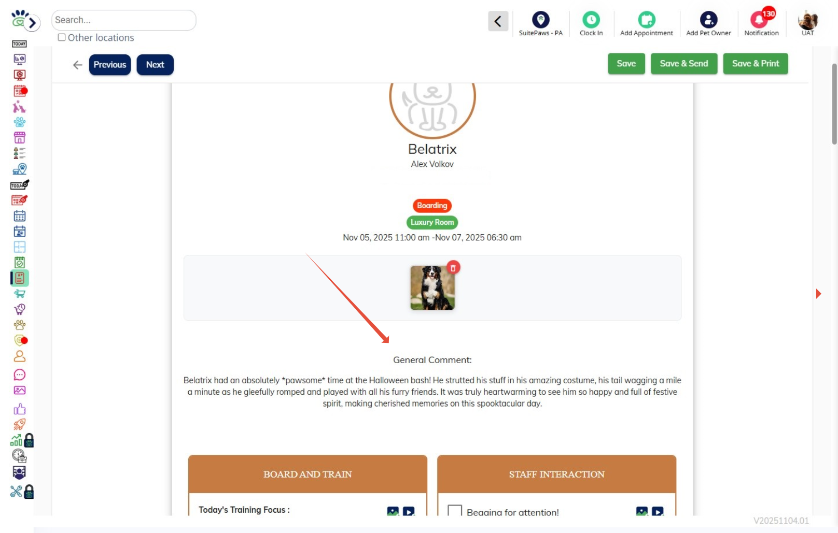Select SuitePaws - PA location icon
This screenshot has height=533, width=838.
540,20
